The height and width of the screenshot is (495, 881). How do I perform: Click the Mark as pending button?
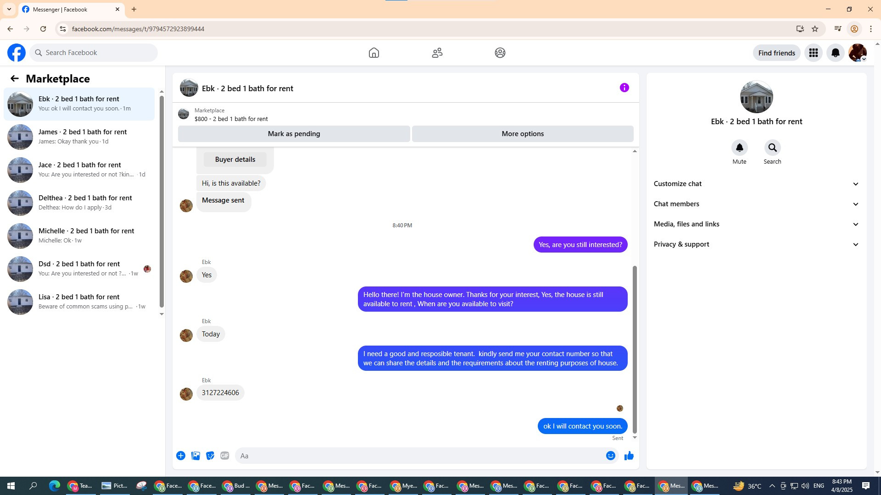(x=294, y=134)
